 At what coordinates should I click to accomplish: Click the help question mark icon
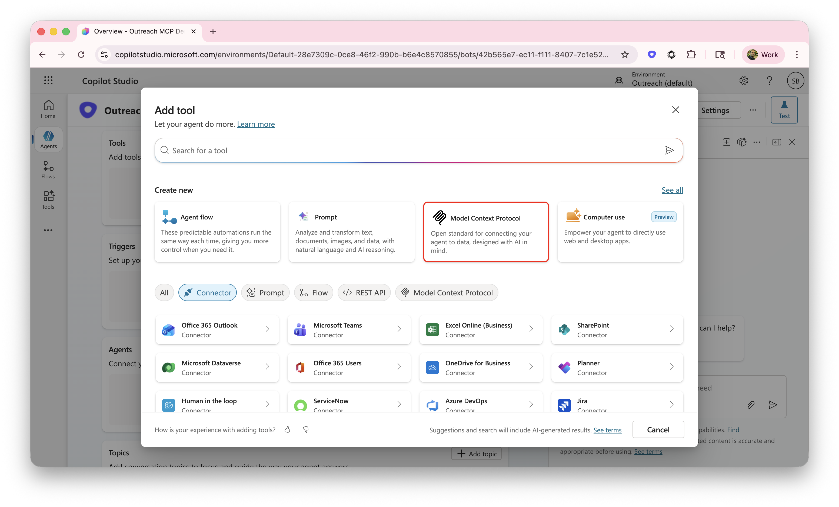[x=769, y=81]
